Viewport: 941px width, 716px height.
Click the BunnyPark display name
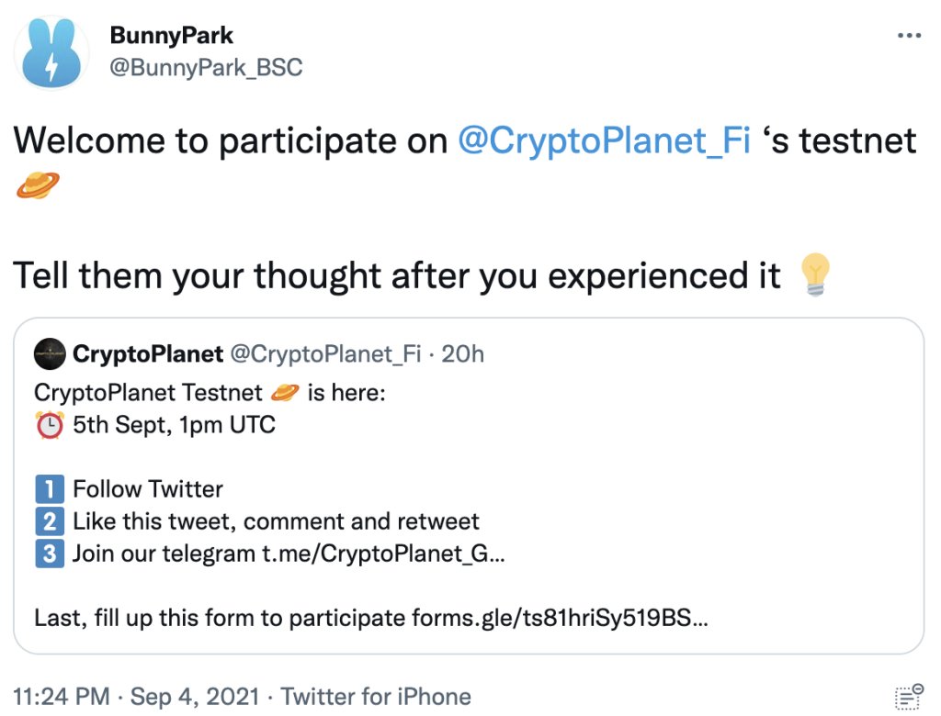click(171, 36)
